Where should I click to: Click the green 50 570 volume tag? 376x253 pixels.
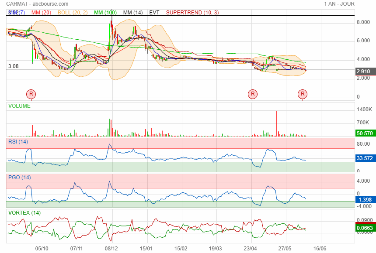point(364,133)
